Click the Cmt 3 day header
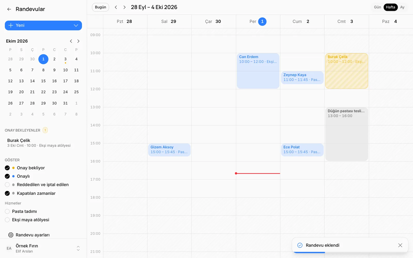The width and height of the screenshot is (413, 258). point(347,21)
